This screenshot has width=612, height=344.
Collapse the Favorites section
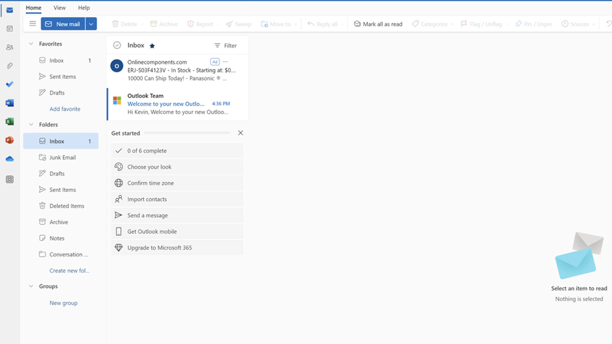[x=31, y=44]
